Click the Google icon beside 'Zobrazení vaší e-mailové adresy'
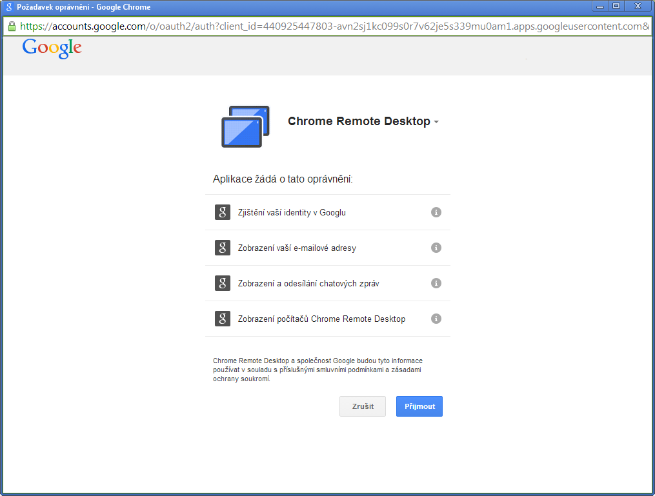Screen dimensions: 655x496 click(223, 248)
